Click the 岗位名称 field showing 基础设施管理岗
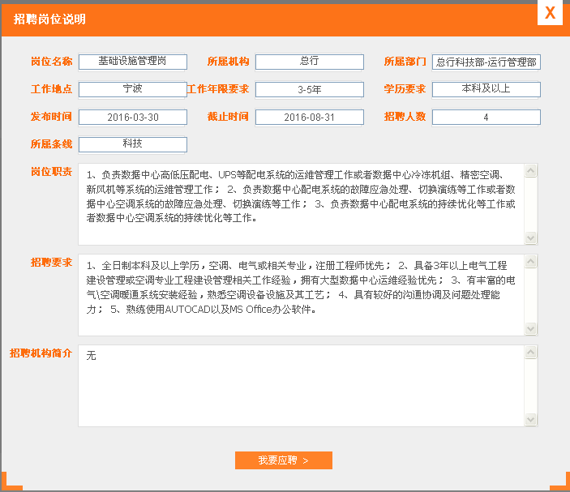 tap(133, 62)
